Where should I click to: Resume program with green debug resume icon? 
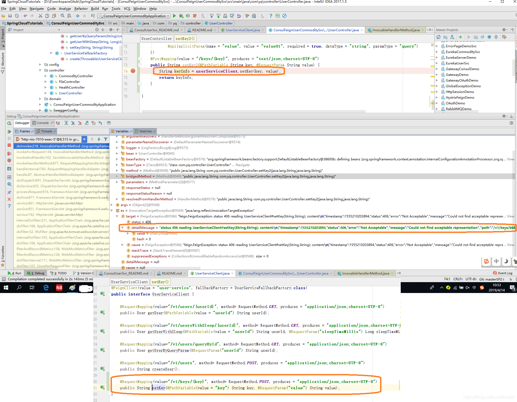point(9,132)
